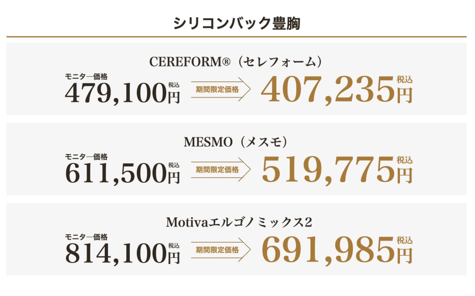475x296 pixels.
Task: Click the 519,775円 limited price
Action: [337, 170]
